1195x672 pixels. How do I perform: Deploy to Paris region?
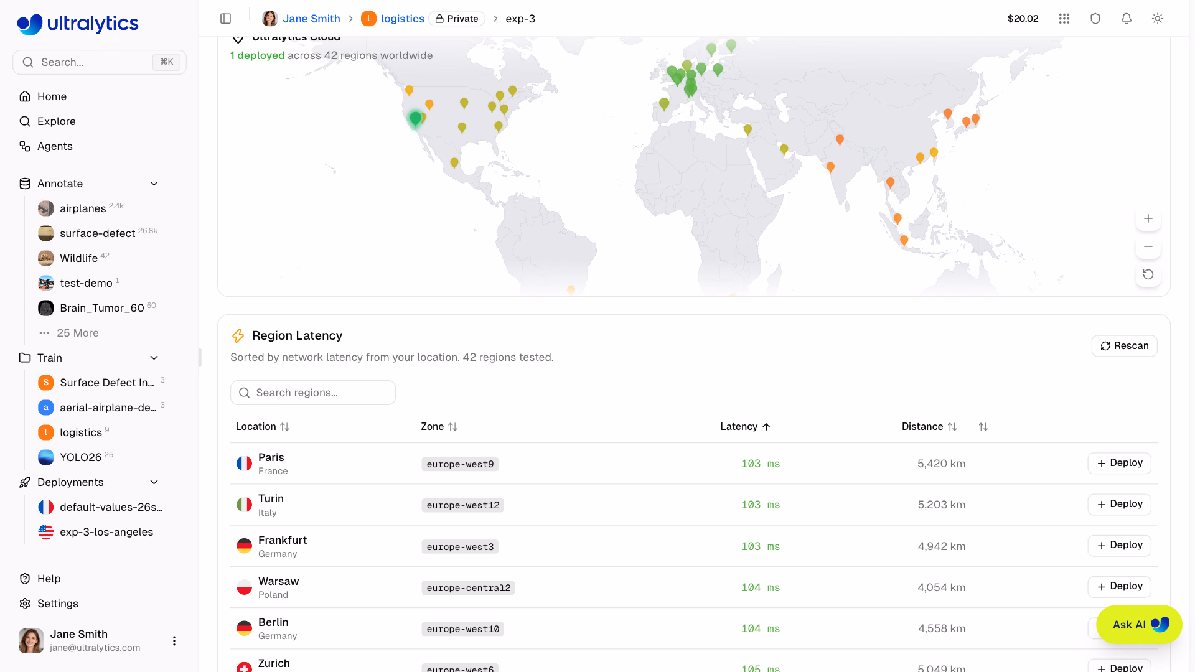pos(1119,463)
